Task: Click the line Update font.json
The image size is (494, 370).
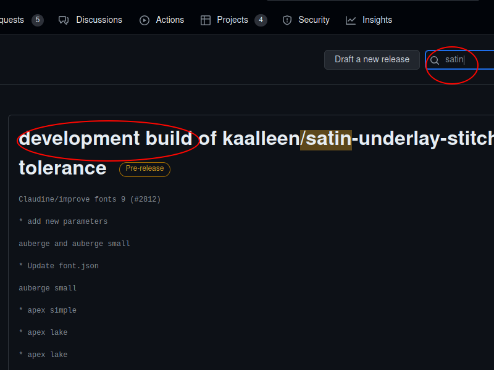Action: (x=59, y=266)
